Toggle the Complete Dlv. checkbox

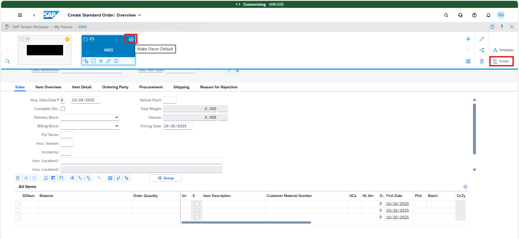(x=63, y=109)
